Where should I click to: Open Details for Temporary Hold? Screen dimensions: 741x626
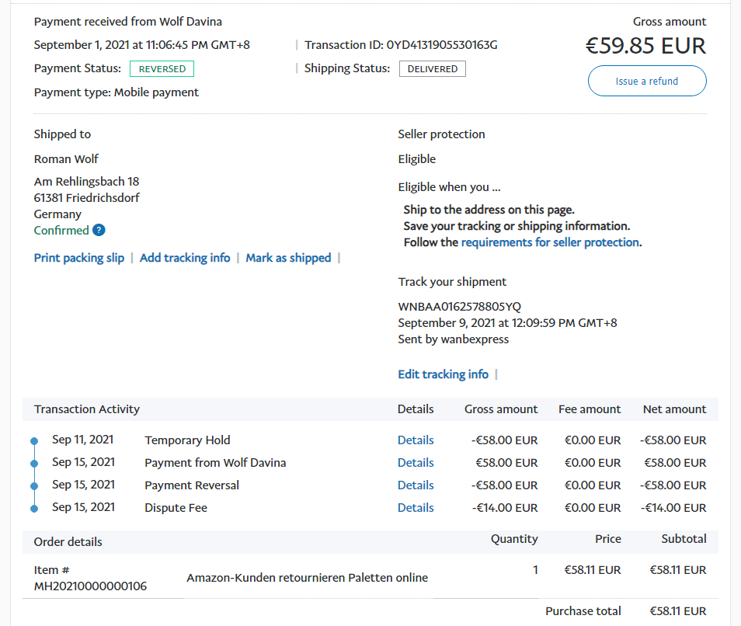416,440
